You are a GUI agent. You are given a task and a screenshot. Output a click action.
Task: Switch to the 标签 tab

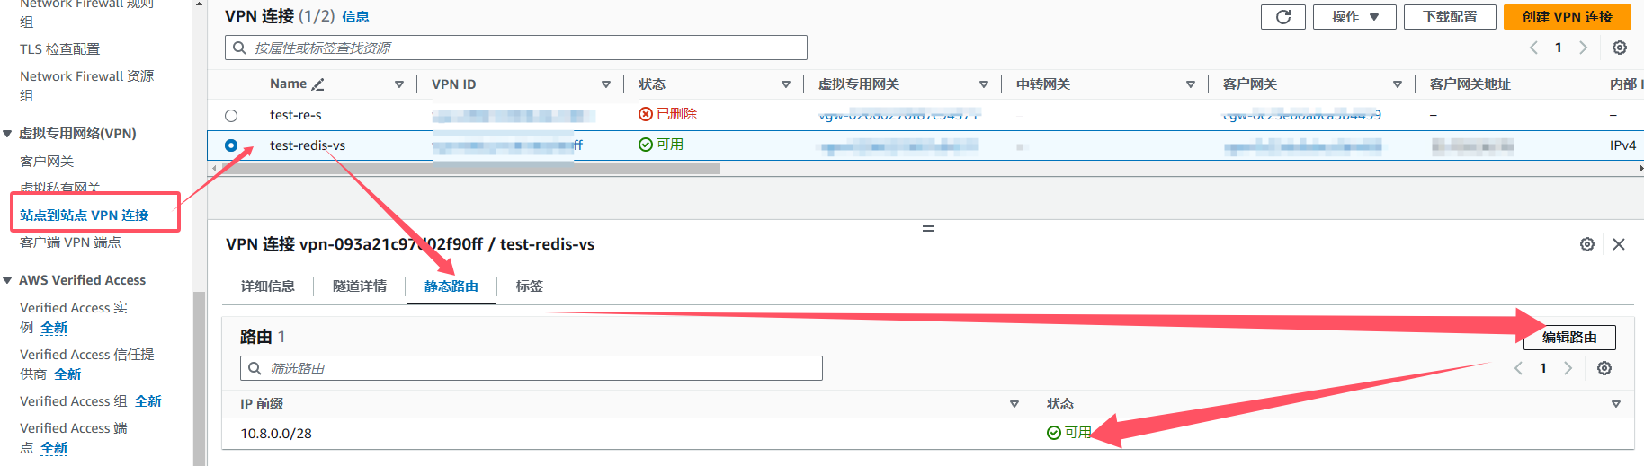[x=530, y=286]
